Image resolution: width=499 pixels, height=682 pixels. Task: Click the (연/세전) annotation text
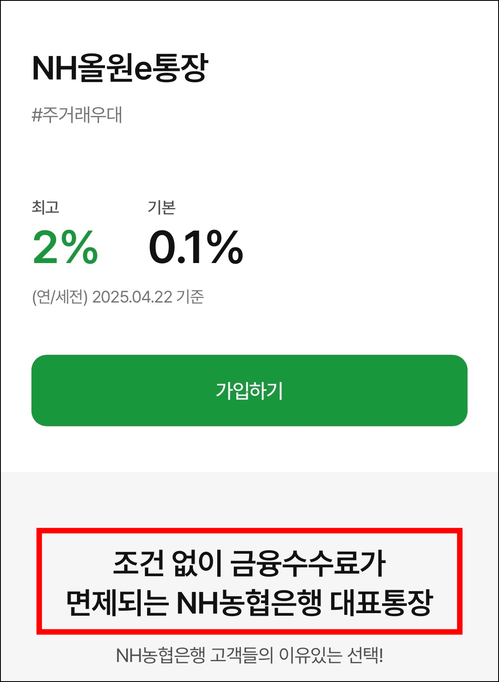tap(59, 297)
